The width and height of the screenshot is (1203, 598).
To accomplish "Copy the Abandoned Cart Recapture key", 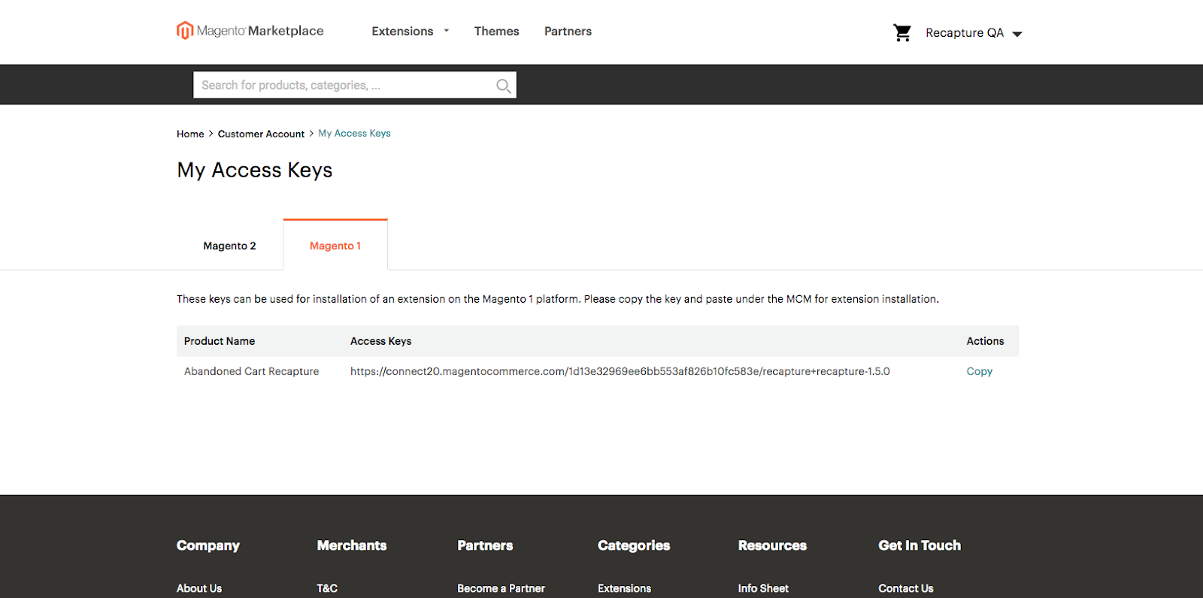I will point(979,371).
